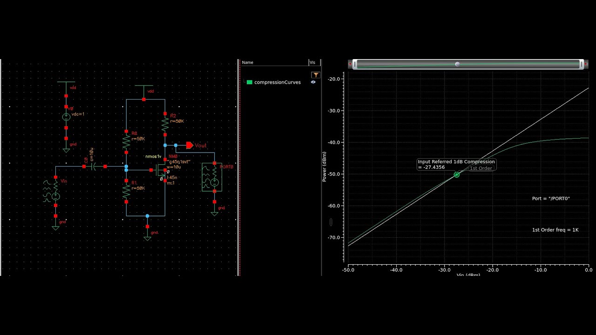Click the 'c=10u' capacitor value text
The width and height of the screenshot is (596, 335).
click(92, 154)
